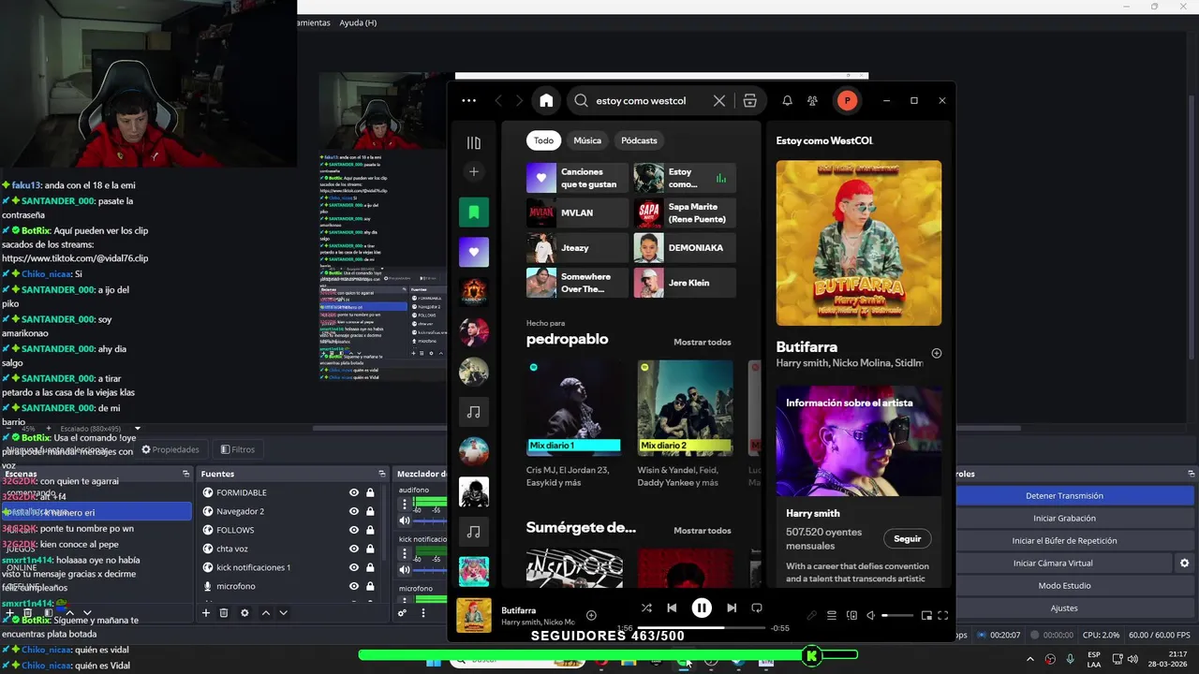Click Detener Transmisión

(1064, 495)
